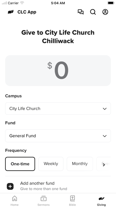Tap the CLC App title text
This screenshot has height=207, width=116.
27,12
